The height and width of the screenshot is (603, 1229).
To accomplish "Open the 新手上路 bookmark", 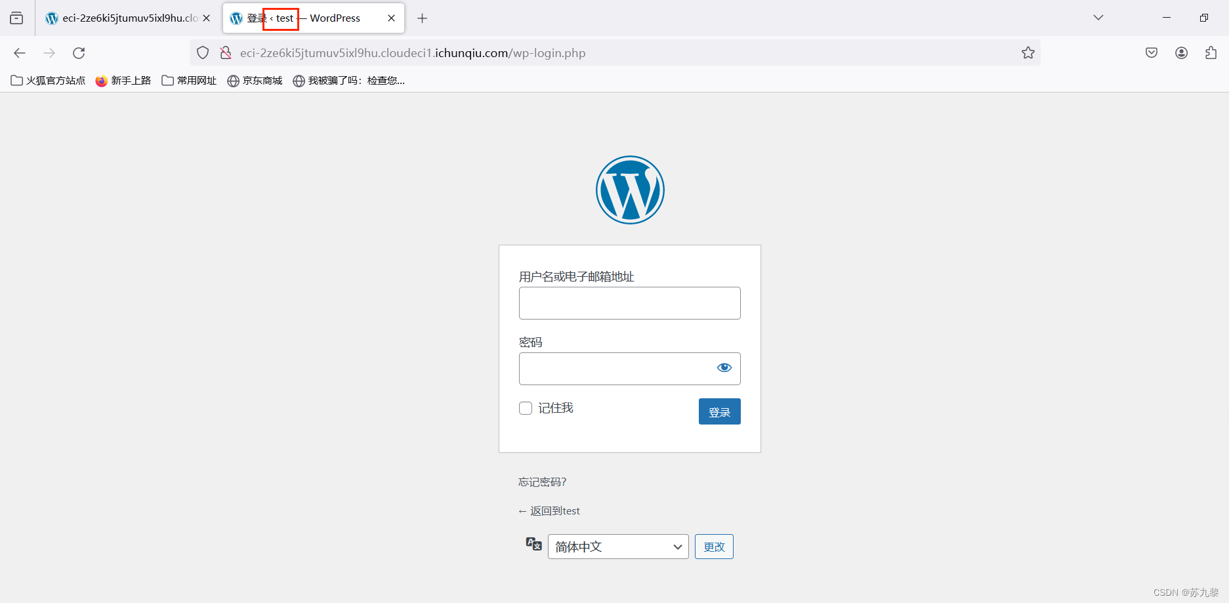I will point(123,81).
